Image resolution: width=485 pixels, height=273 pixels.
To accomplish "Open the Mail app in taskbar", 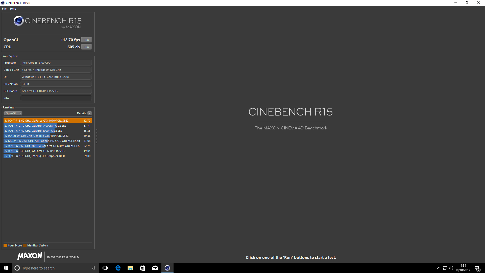I will click(155, 268).
